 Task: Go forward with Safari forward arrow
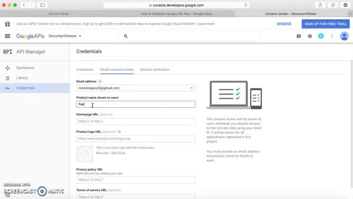click(x=31, y=5)
